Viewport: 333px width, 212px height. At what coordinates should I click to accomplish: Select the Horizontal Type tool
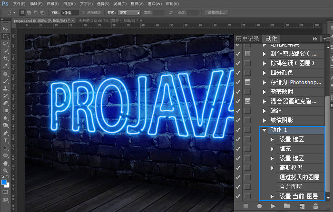pyautogui.click(x=6, y=140)
